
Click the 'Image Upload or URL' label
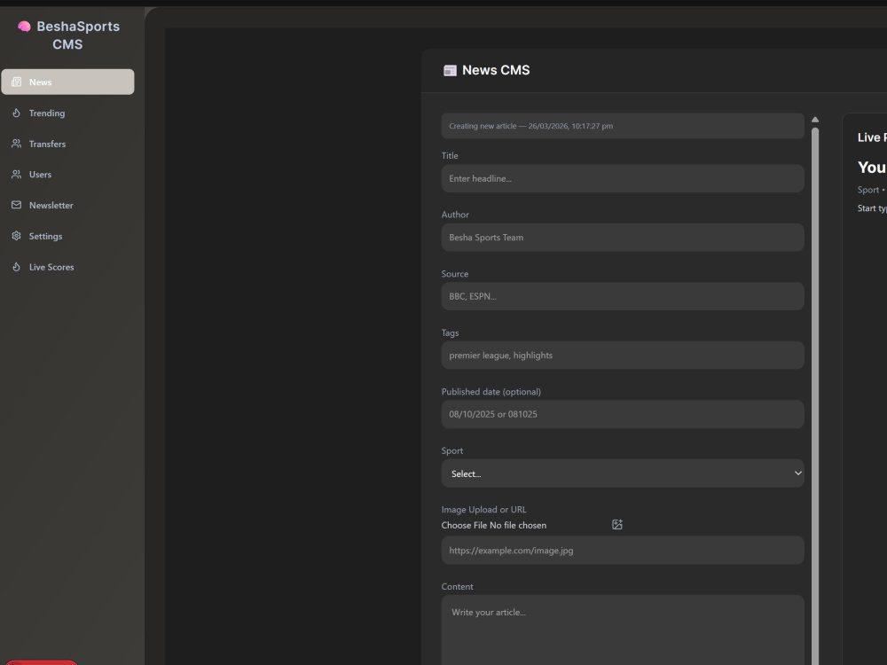pyautogui.click(x=483, y=510)
